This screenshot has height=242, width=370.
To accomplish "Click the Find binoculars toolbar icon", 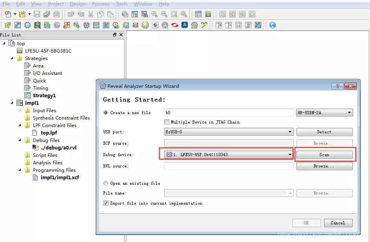I will pos(145,15).
